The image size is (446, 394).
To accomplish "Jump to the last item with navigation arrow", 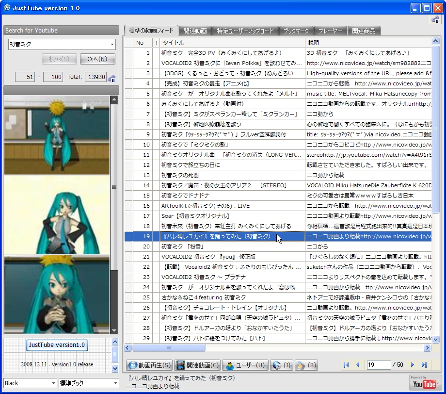I will coord(424,365).
